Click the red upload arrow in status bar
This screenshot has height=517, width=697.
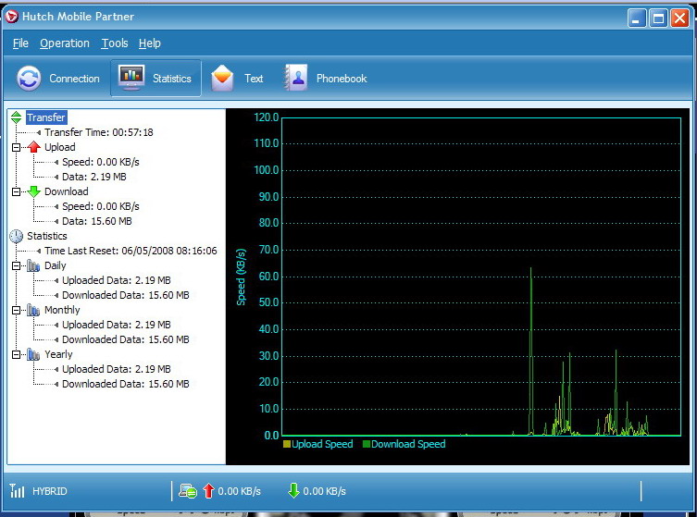pyautogui.click(x=208, y=491)
